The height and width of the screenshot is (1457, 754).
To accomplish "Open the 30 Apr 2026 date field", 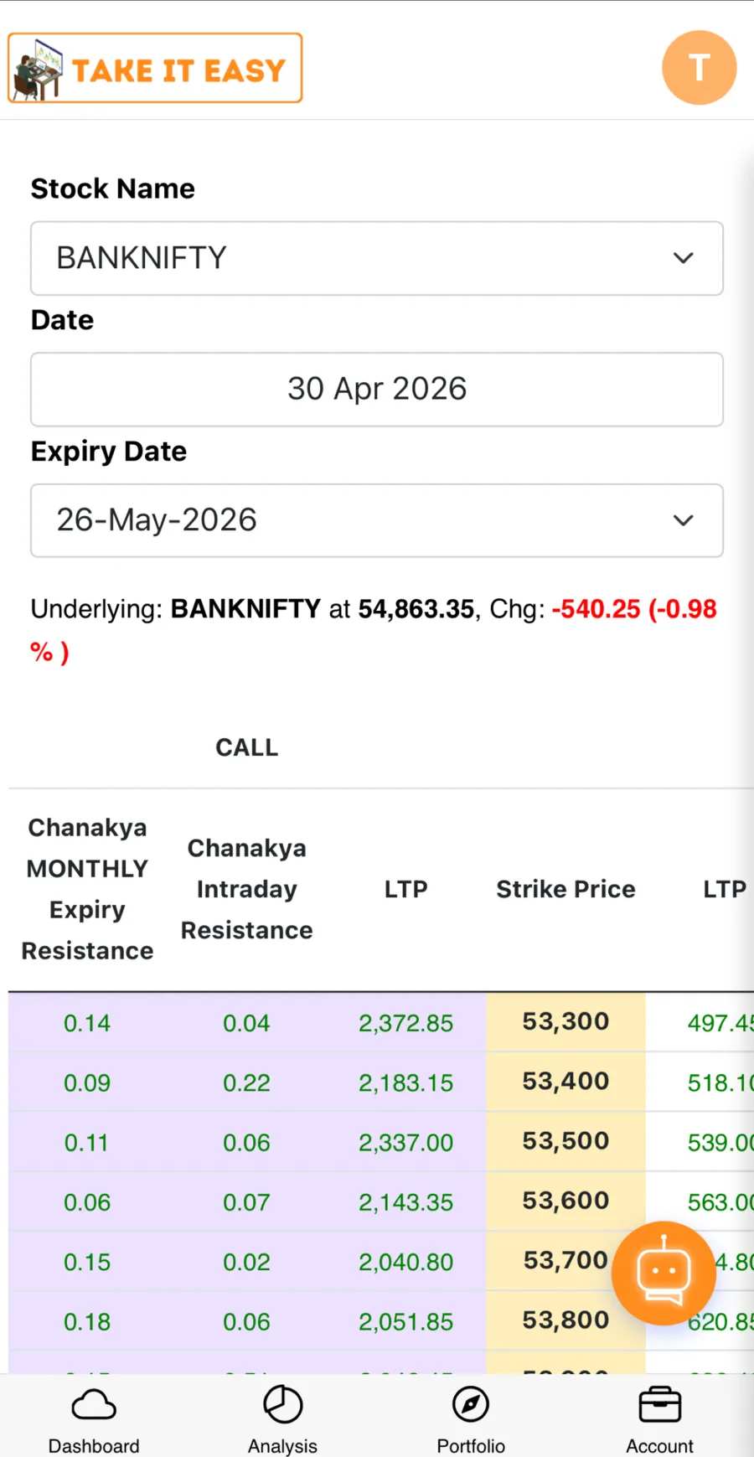I will 377,390.
